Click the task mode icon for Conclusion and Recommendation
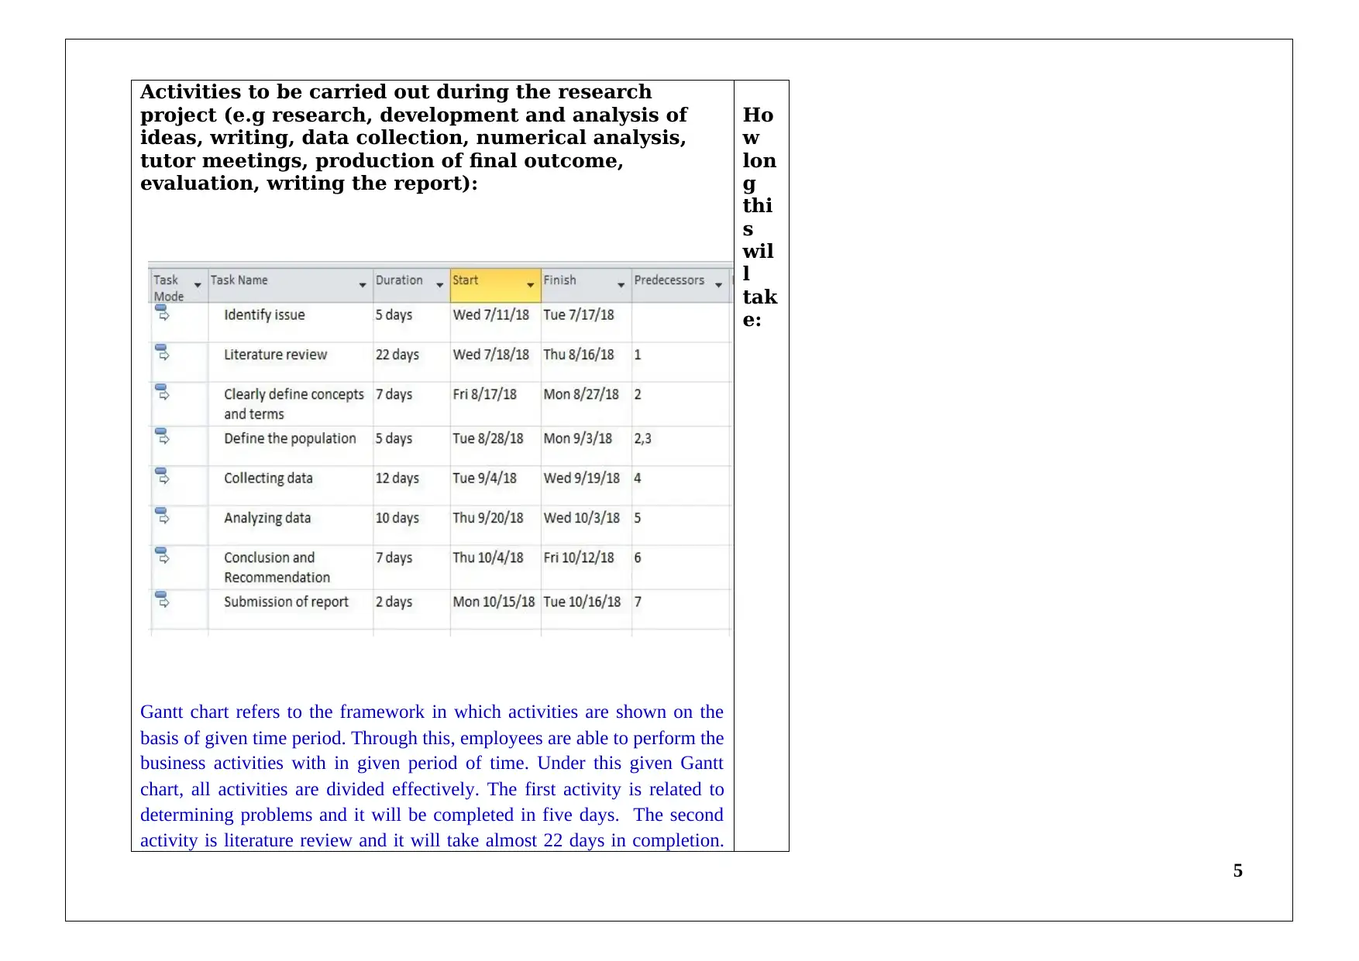 click(x=162, y=555)
